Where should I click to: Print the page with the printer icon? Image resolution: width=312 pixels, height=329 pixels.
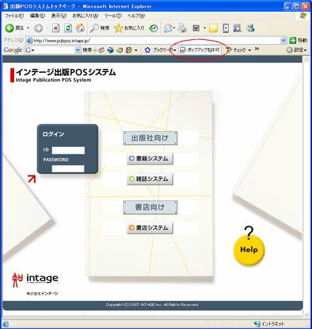coord(182,28)
